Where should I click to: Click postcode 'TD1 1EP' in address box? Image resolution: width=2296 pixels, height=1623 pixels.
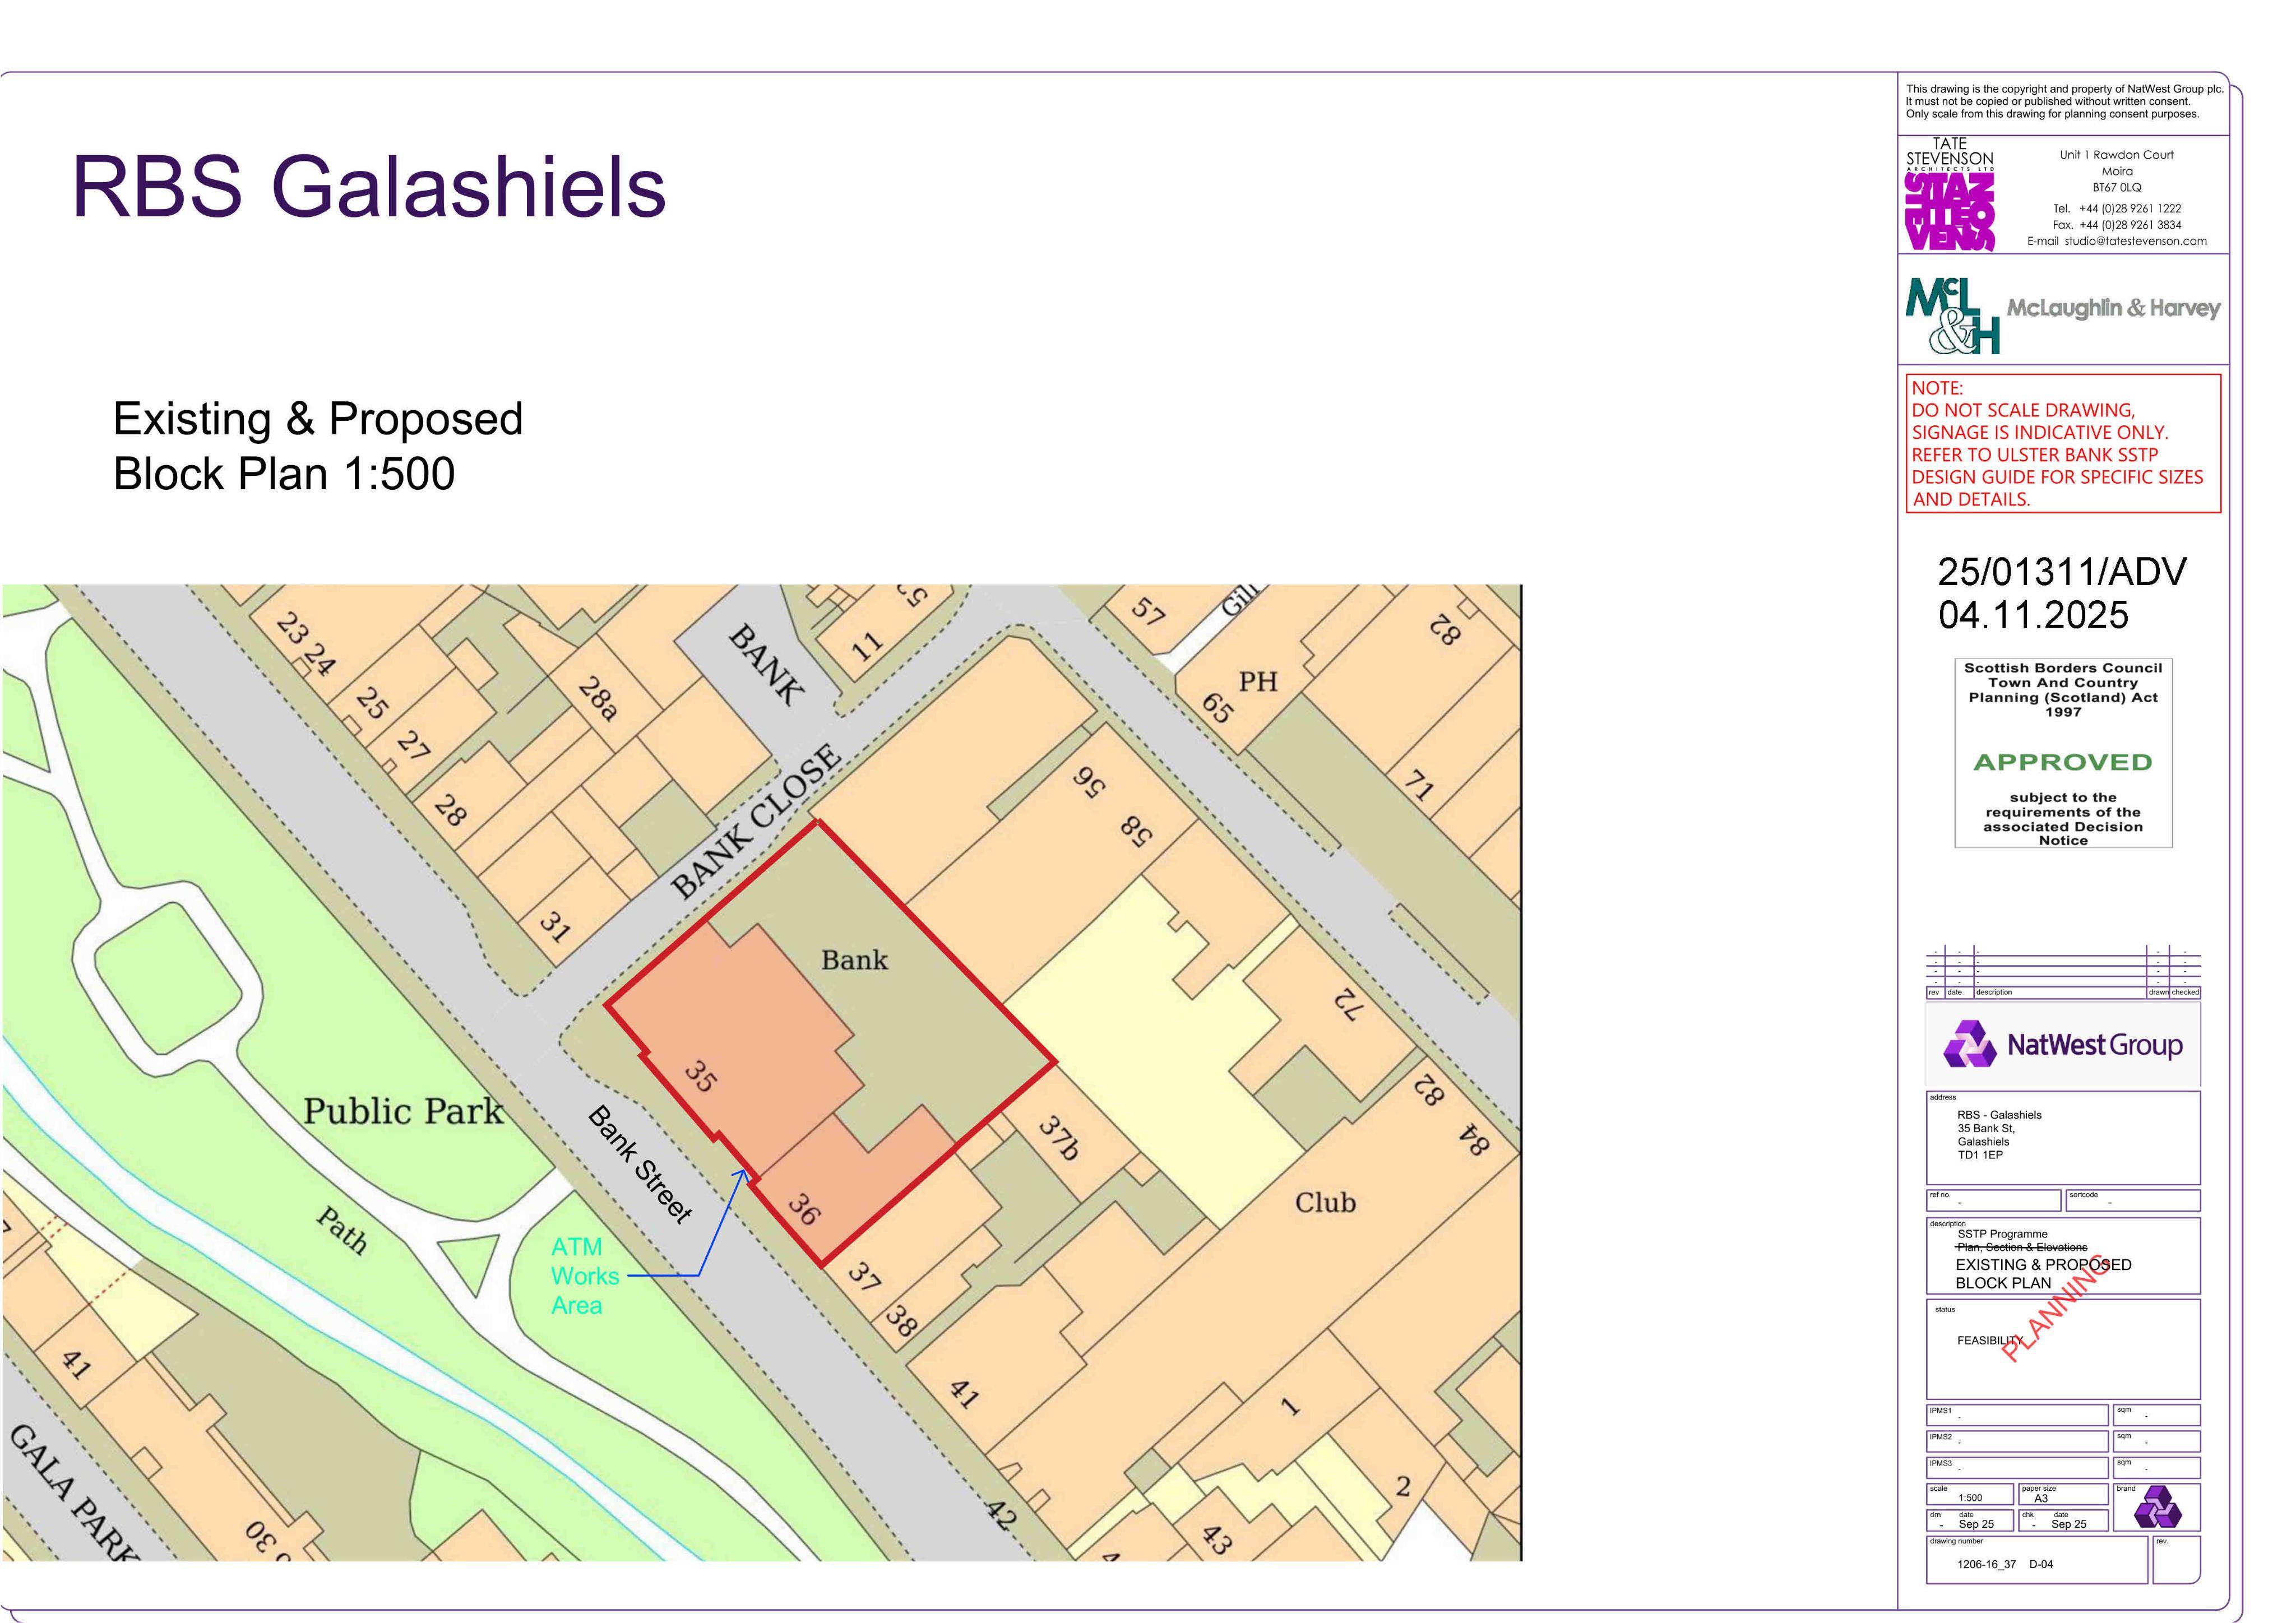[x=1980, y=1155]
